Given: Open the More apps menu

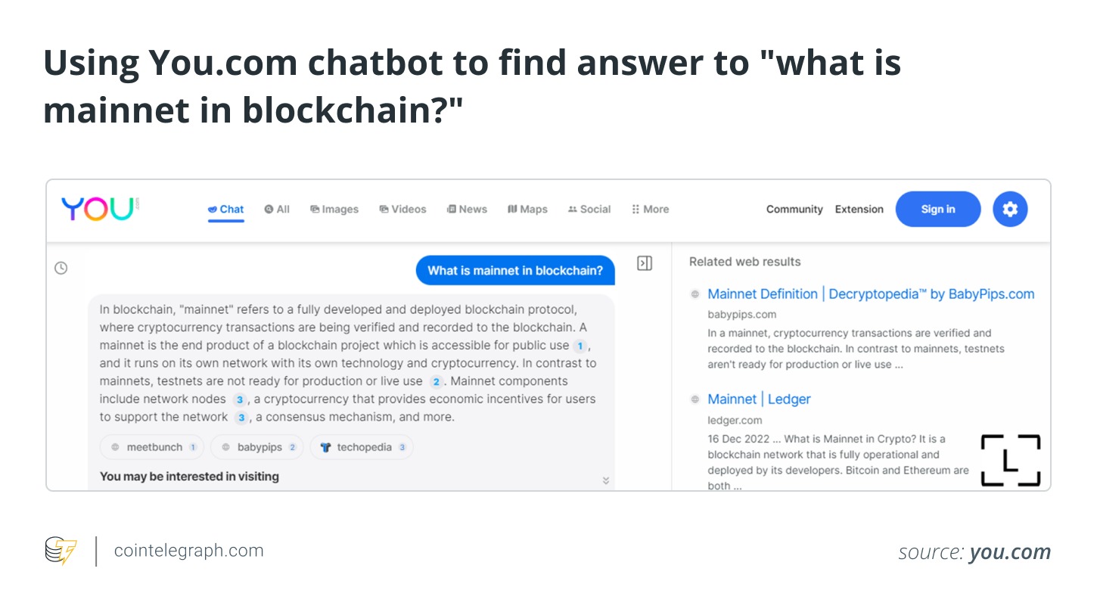Looking at the screenshot, I should point(650,210).
